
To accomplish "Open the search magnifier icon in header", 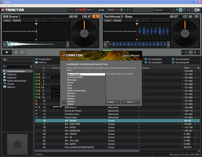I will [x=176, y=10].
